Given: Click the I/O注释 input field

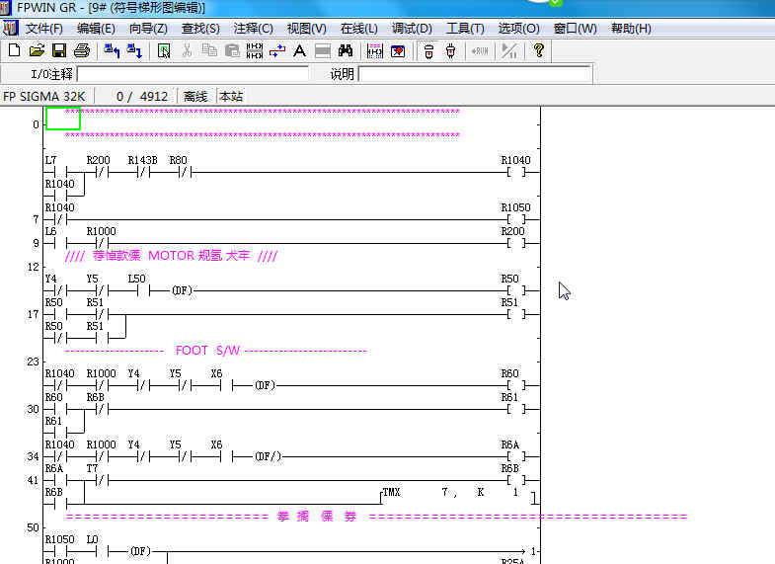Looking at the screenshot, I should coord(193,74).
